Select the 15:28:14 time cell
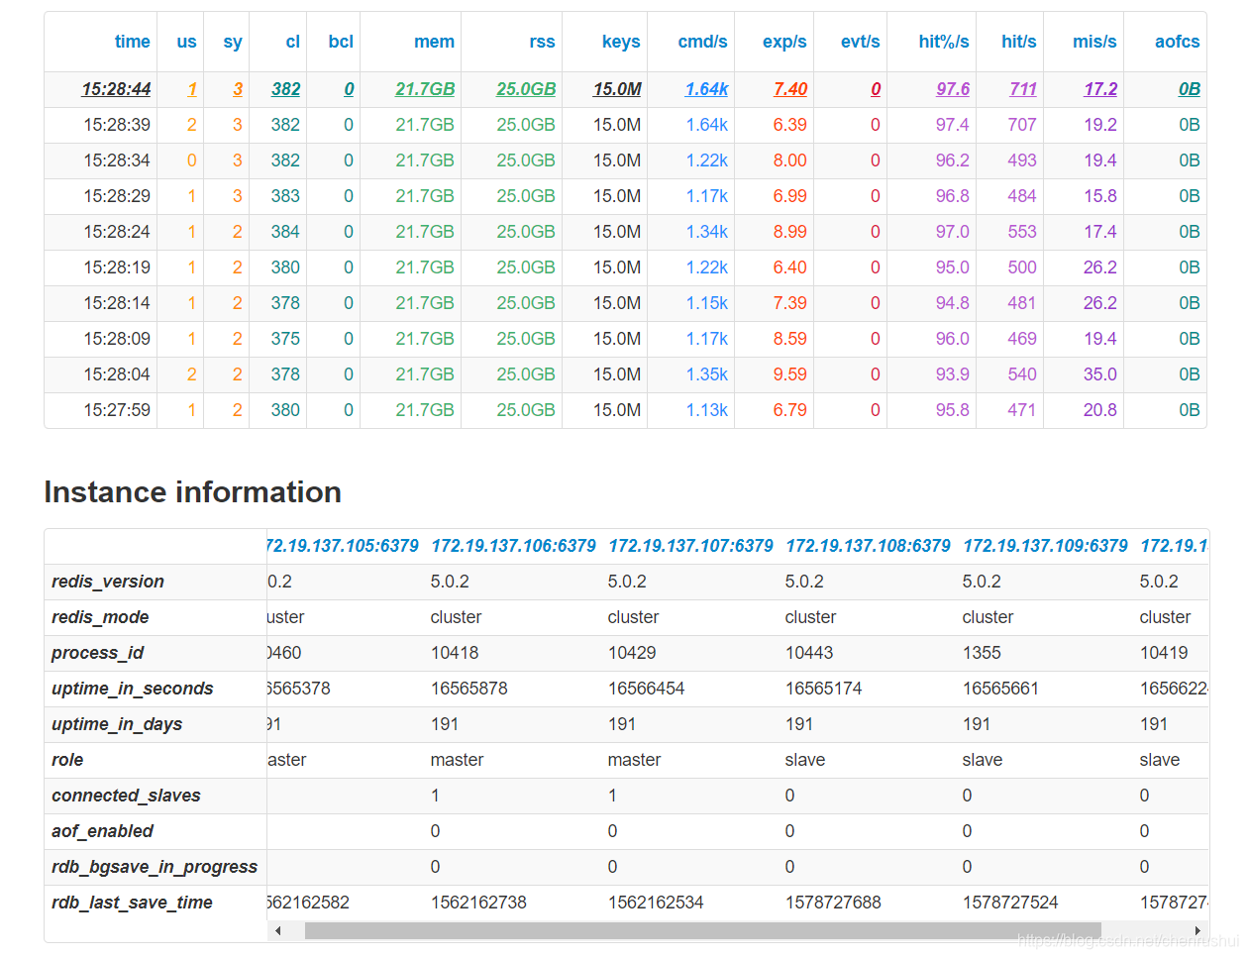Image resolution: width=1248 pixels, height=959 pixels. [117, 303]
